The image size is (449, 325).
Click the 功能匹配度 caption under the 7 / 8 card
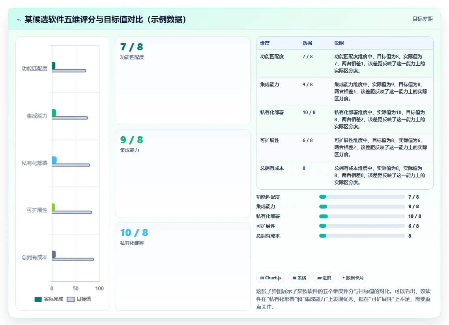pos(132,57)
